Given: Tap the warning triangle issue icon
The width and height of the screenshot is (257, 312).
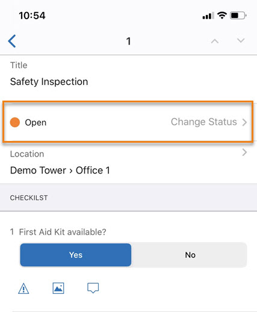Looking at the screenshot, I should click(23, 289).
